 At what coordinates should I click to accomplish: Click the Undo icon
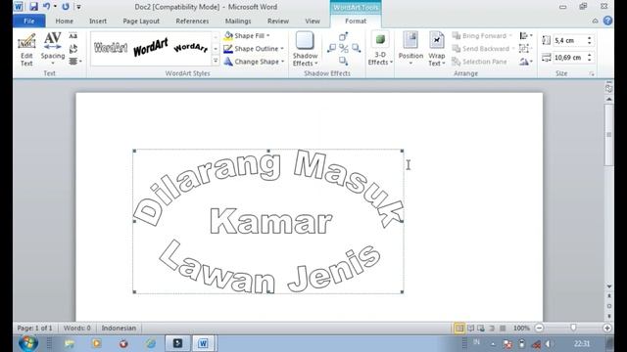point(47,7)
